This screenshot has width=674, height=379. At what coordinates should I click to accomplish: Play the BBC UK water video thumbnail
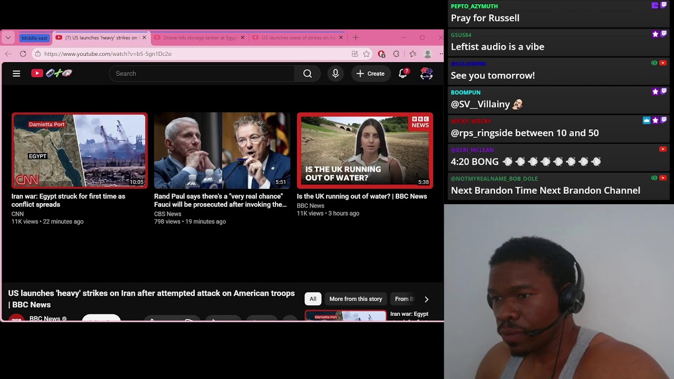coord(365,151)
